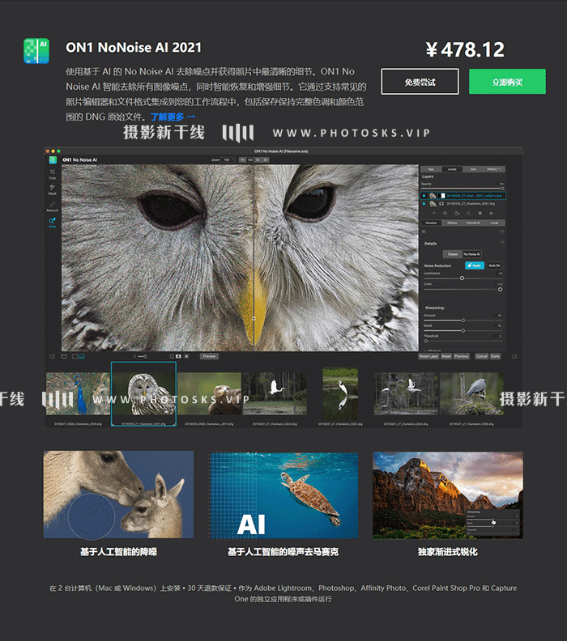
Task: Set zoom preset to 50
Action: [258, 159]
